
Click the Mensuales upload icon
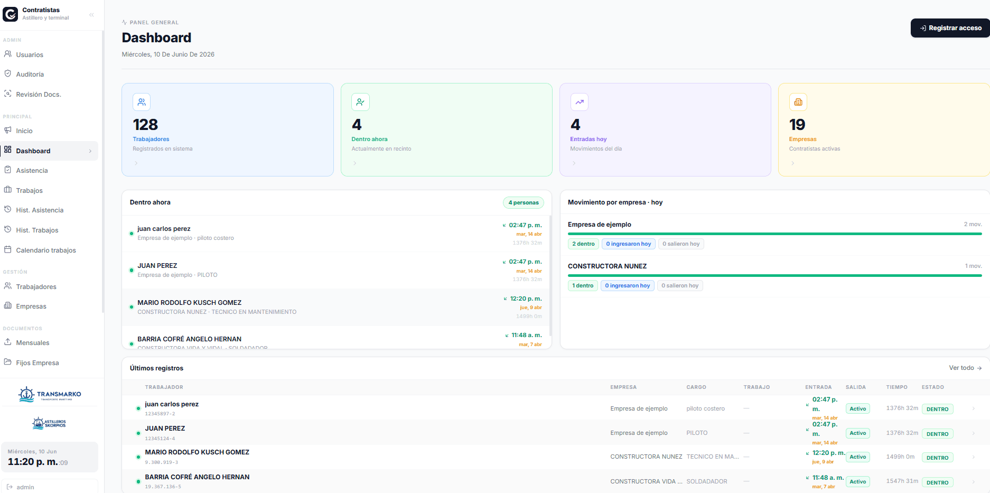pyautogui.click(x=7, y=342)
